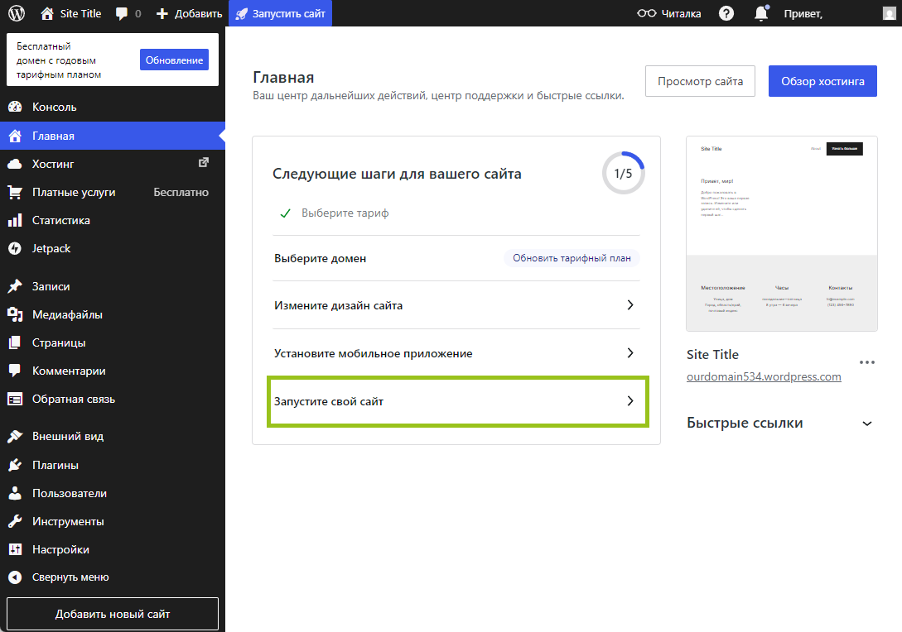Click the Плагины plug icon
902x632 pixels.
pyautogui.click(x=15, y=465)
